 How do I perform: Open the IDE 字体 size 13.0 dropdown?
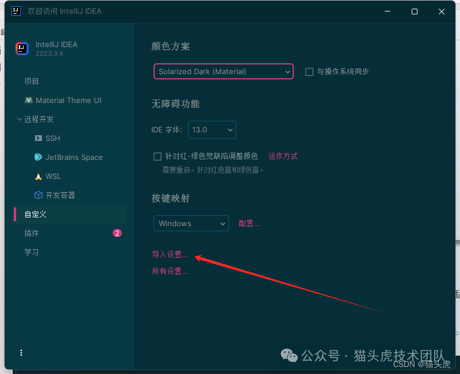[x=212, y=130]
